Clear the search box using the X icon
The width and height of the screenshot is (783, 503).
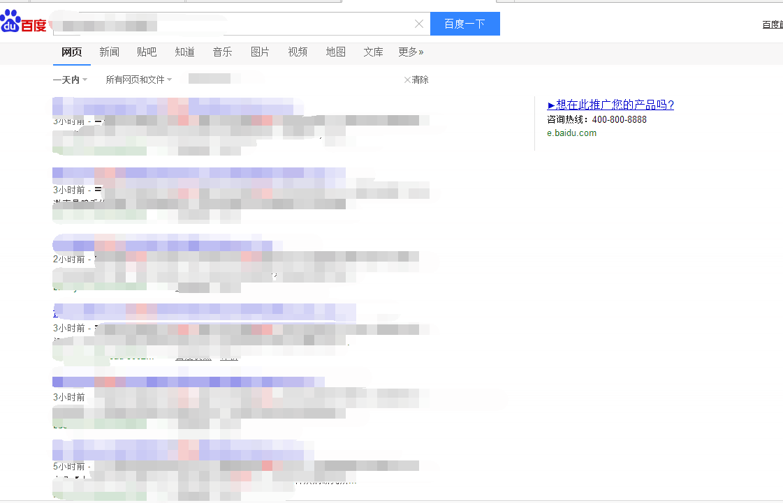[418, 23]
